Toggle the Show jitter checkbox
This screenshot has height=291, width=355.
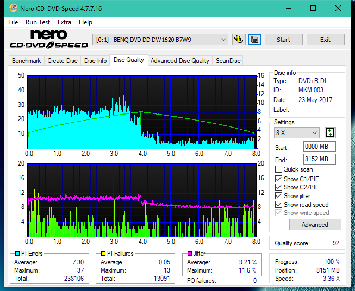tap(278, 196)
